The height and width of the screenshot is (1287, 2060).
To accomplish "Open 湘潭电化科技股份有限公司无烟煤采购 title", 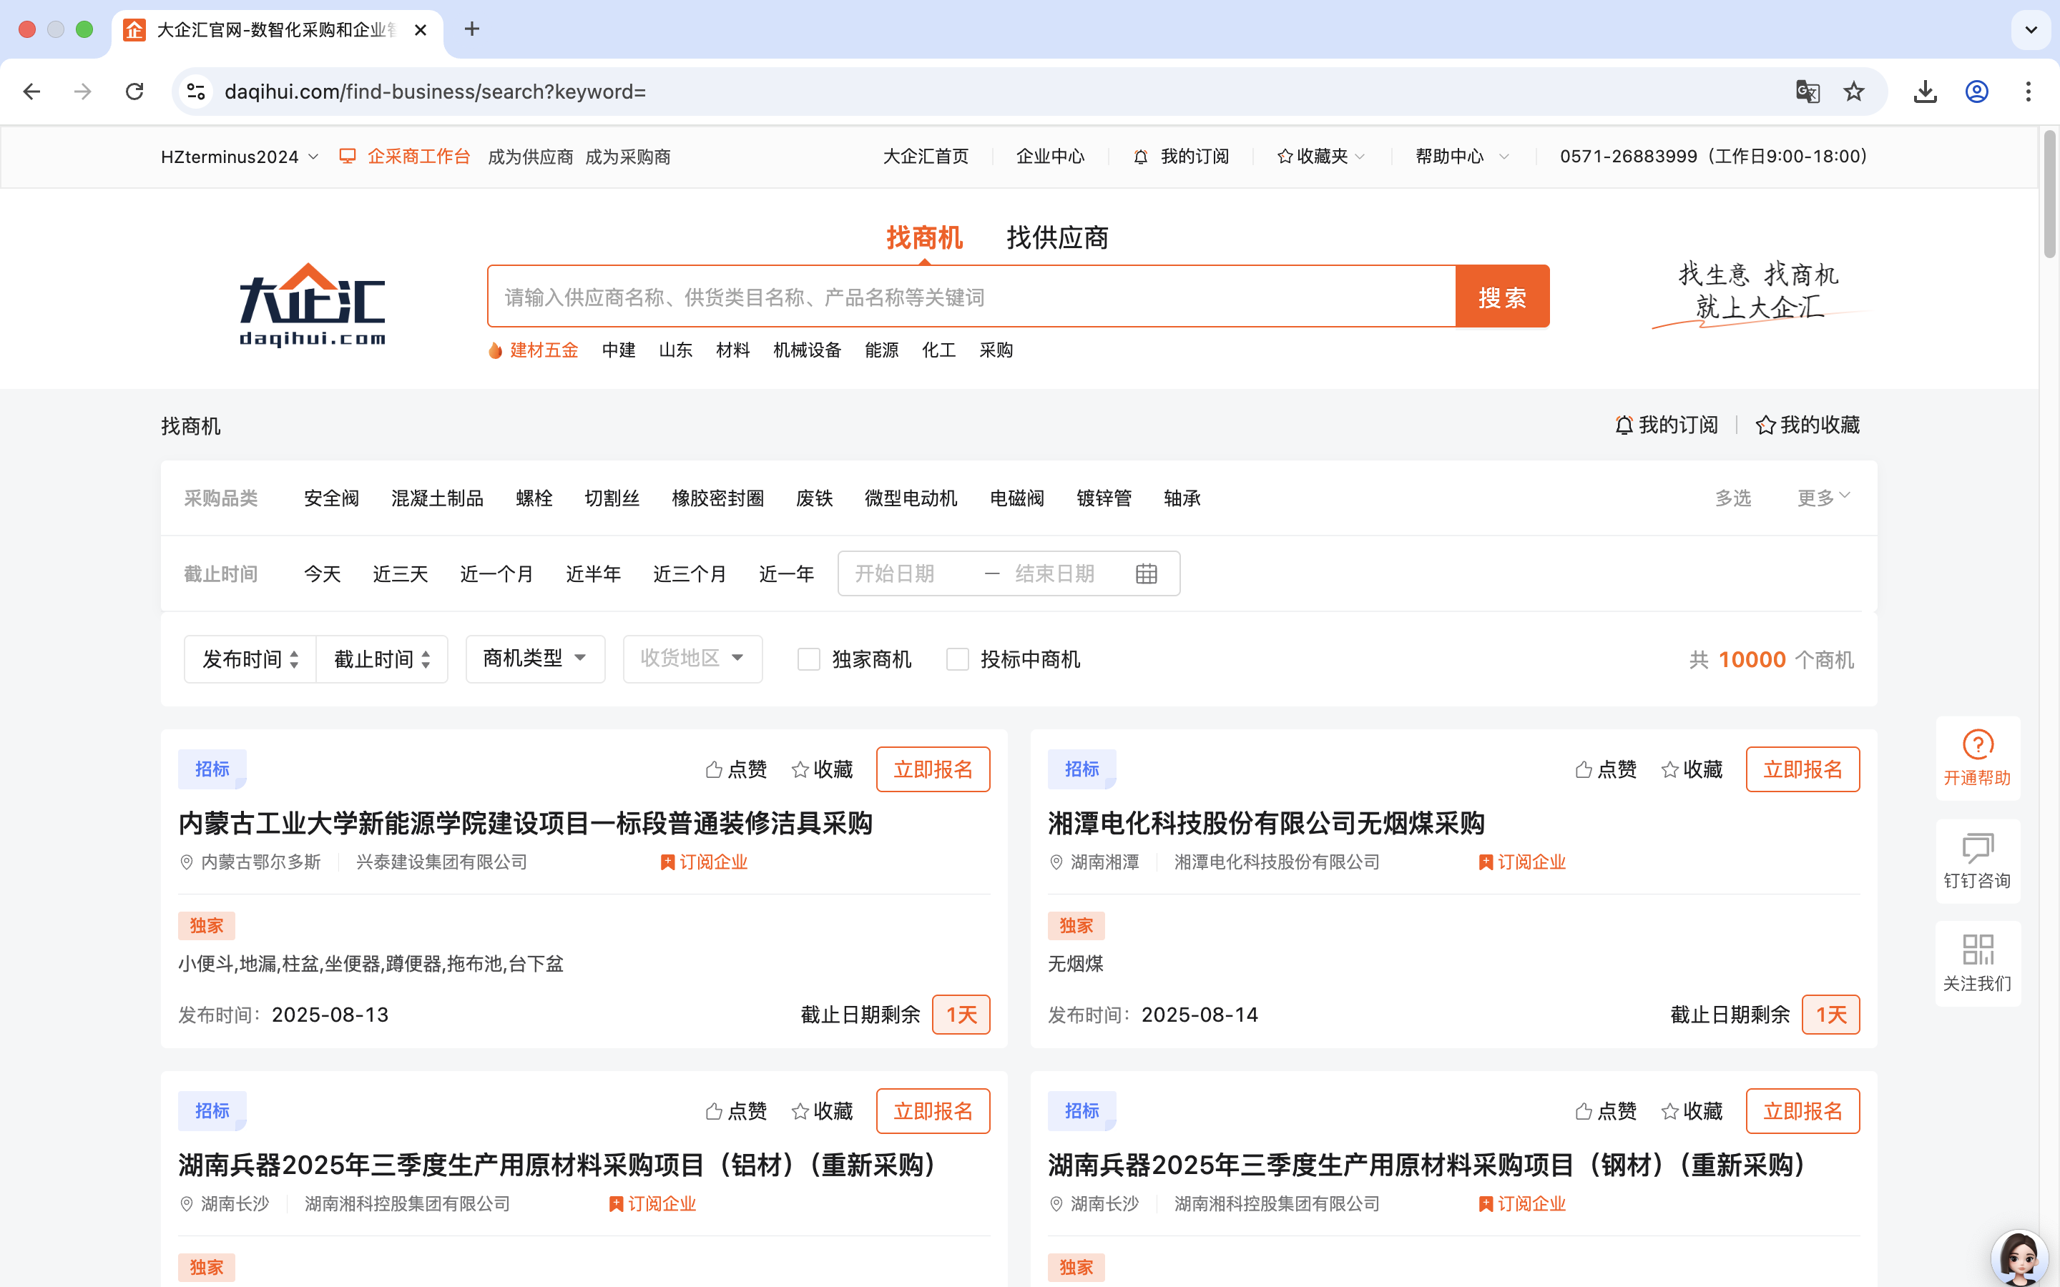I will click(x=1266, y=823).
